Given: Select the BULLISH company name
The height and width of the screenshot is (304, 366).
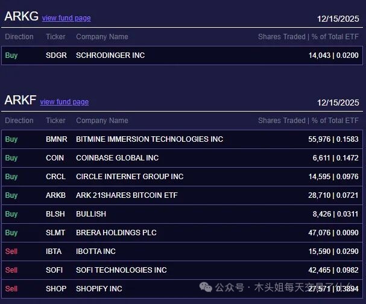Looking at the screenshot, I should (91, 214).
